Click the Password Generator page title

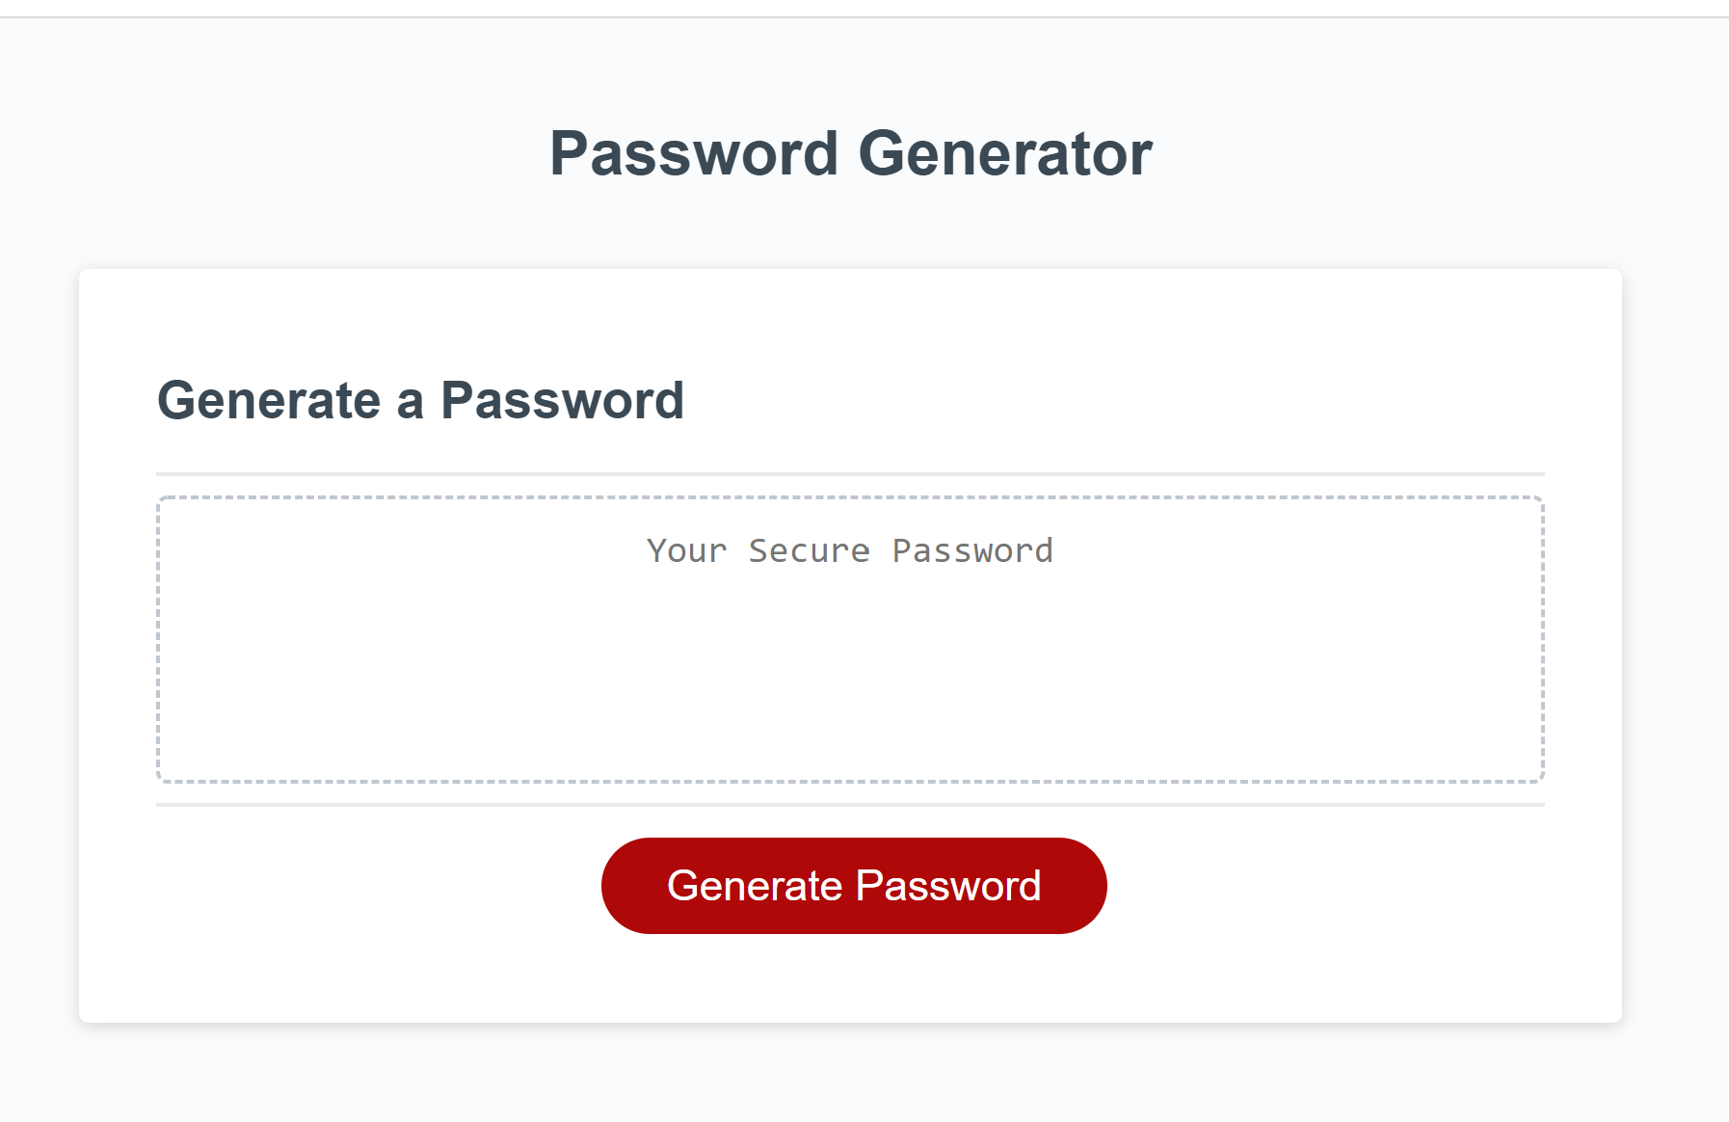coord(850,153)
